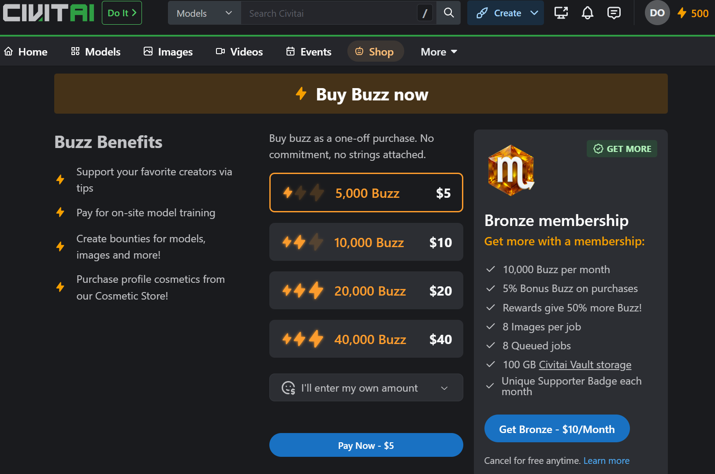Click the GET MORE badge
Screen dimensions: 715x474
pos(622,148)
